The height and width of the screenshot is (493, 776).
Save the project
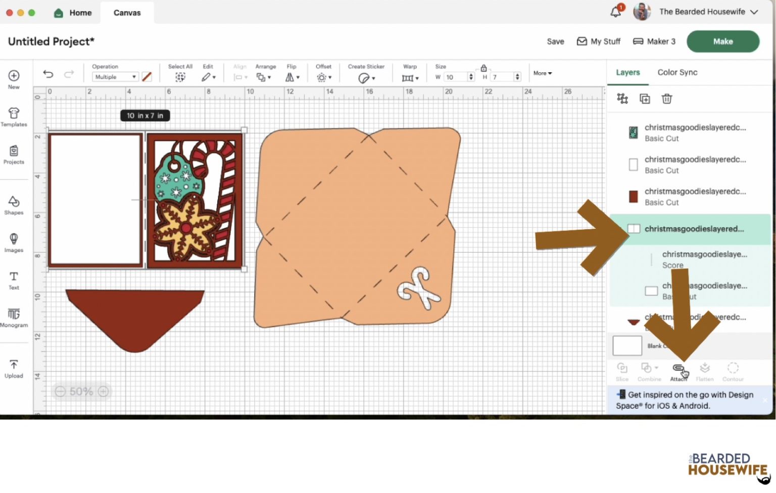tap(555, 41)
